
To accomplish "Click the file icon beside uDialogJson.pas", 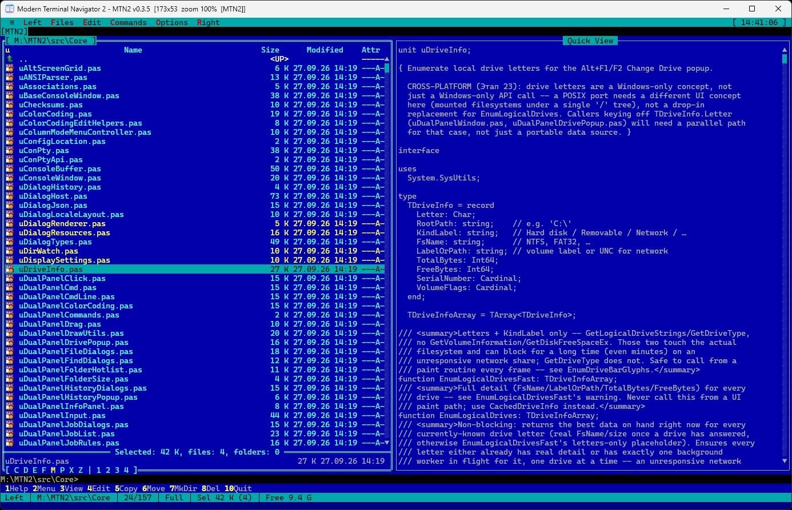I will click(10, 205).
